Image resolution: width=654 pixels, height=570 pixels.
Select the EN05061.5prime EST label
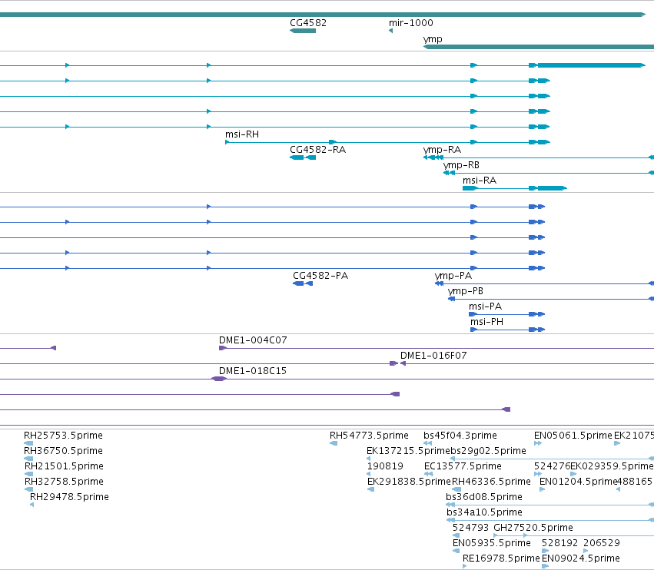(573, 436)
